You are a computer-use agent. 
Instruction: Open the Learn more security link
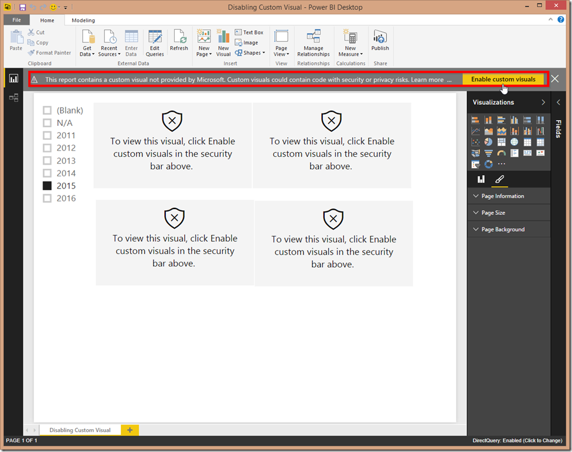click(x=427, y=80)
